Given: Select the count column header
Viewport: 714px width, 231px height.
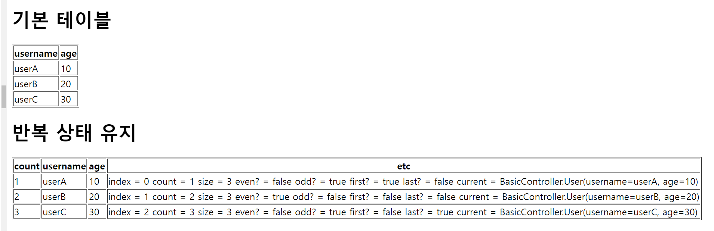Looking at the screenshot, I should 27,166.
